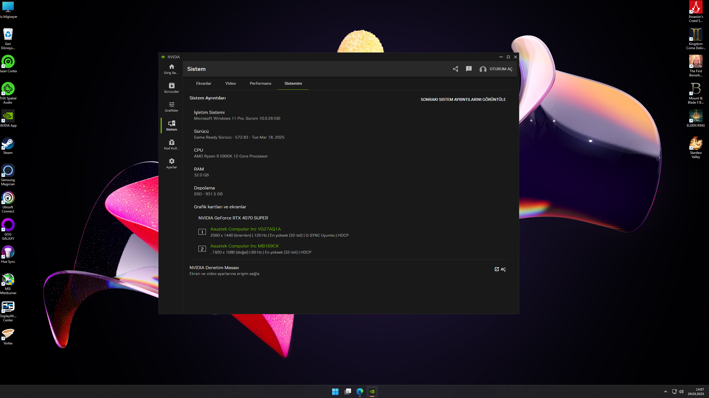
Task: Open Kingdom Come Deliverance desktop shortcut
Action: (696, 39)
